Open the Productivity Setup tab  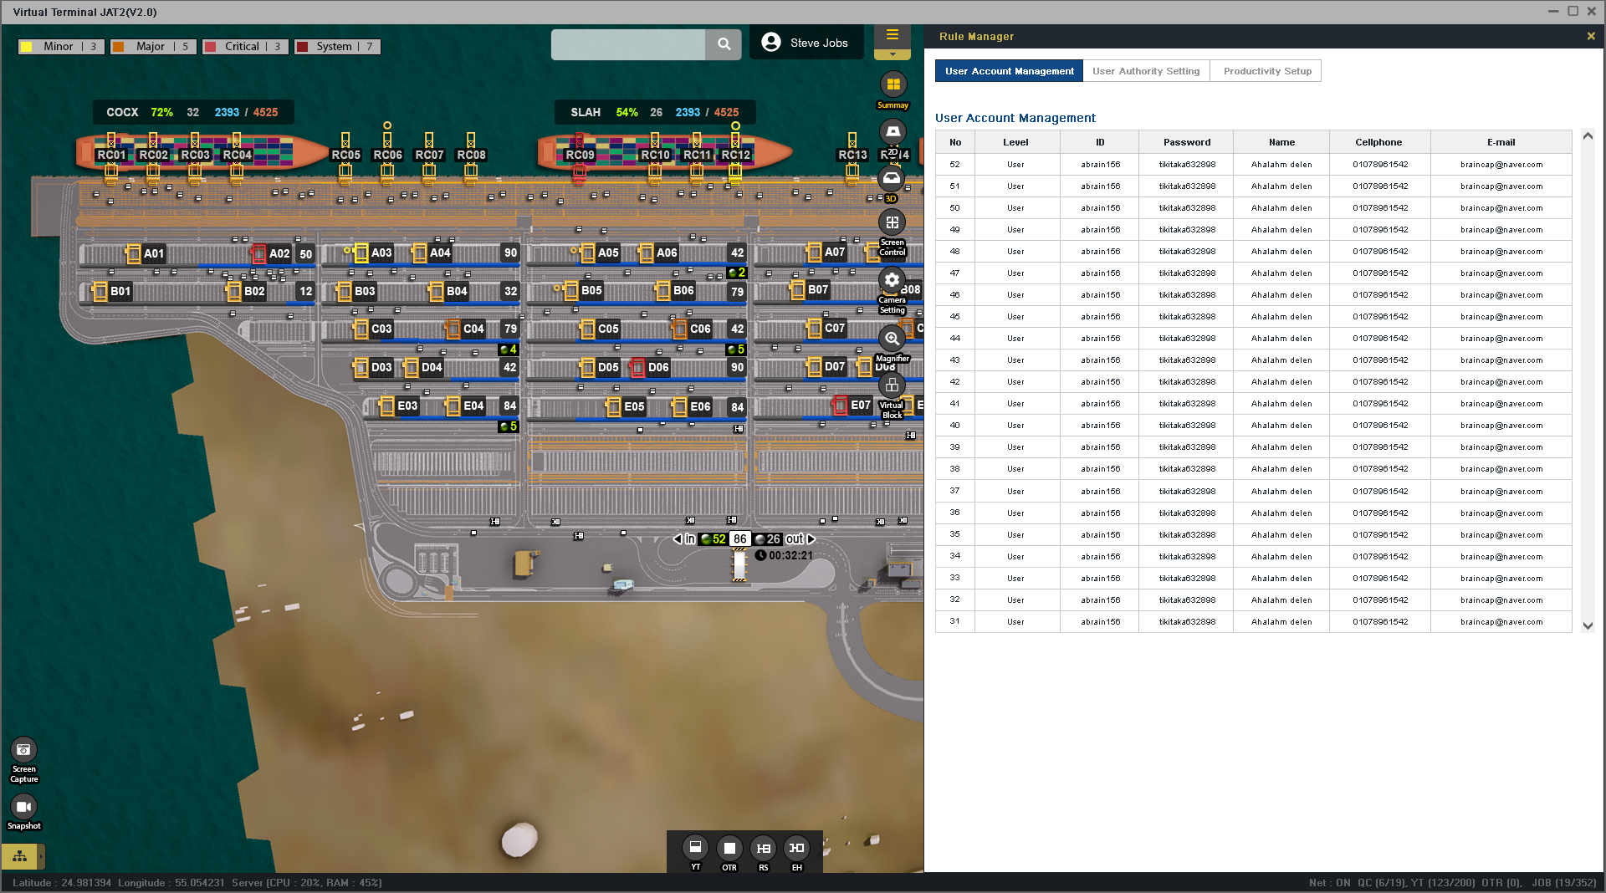[x=1266, y=71]
